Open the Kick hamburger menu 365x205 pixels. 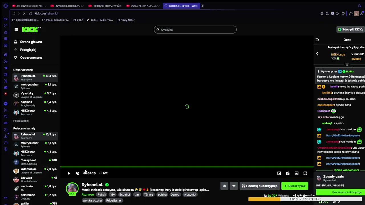point(16,30)
